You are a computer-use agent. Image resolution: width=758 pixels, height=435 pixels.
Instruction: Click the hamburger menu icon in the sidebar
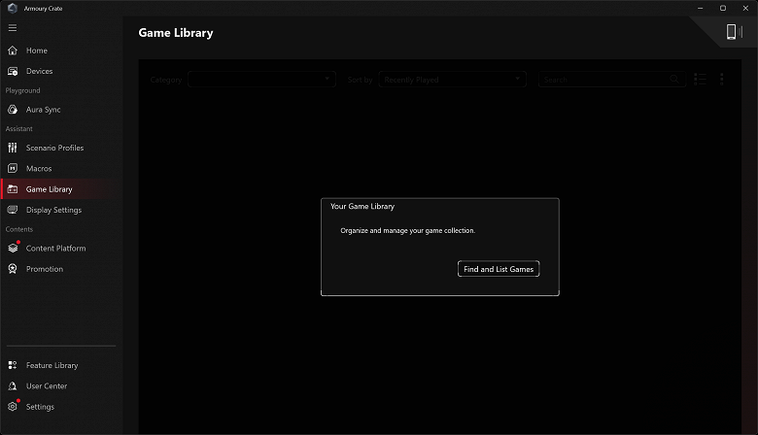(13, 28)
